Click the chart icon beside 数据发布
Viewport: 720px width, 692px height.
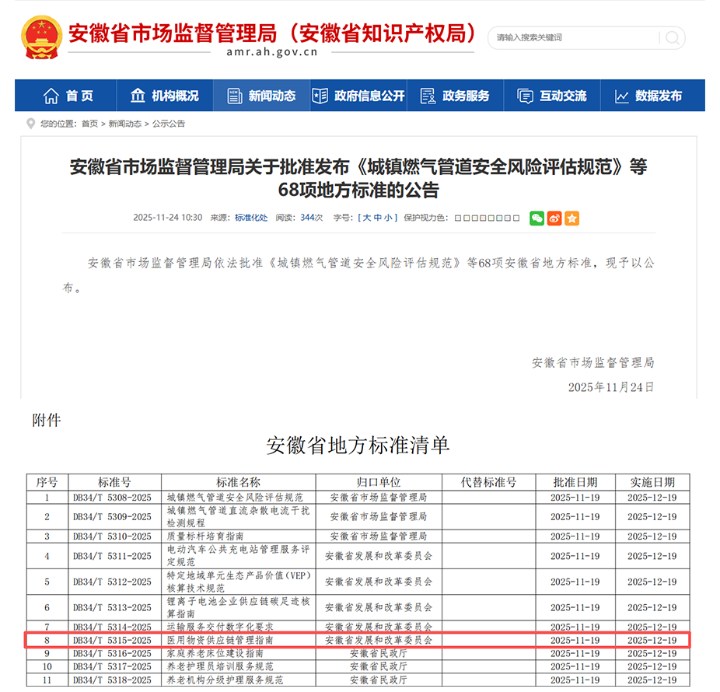pyautogui.click(x=621, y=96)
